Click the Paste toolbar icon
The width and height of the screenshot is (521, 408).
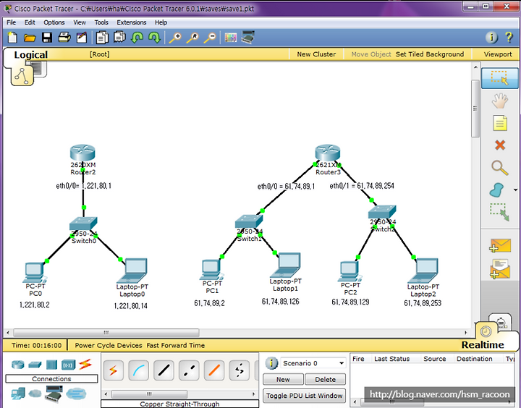click(119, 37)
